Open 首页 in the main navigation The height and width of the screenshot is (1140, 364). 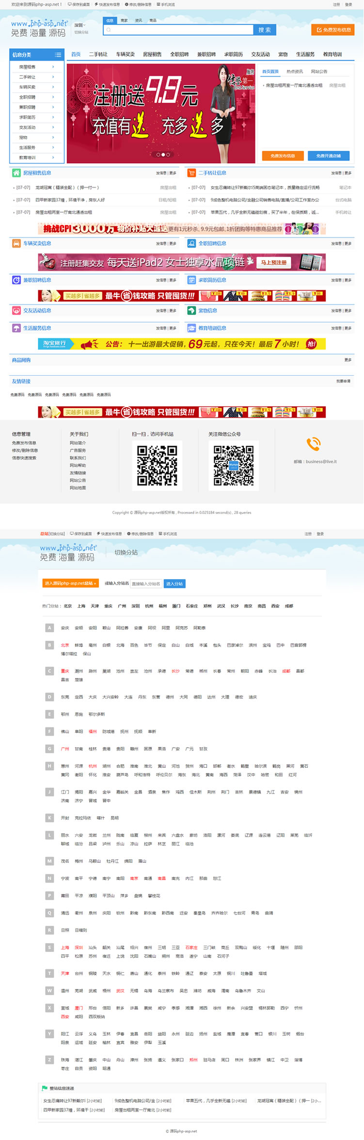tap(76, 54)
